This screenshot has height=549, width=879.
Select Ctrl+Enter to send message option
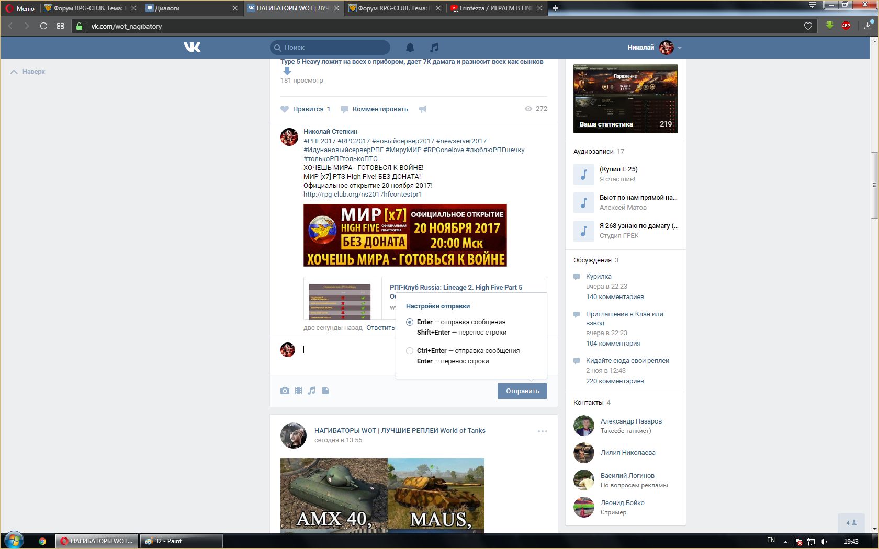[x=410, y=351]
